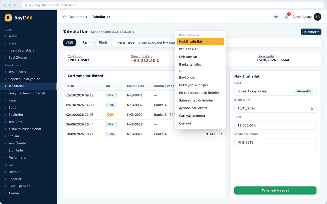Open Tahsilatlar in sidebar
Viewport: 327px width, 204px height.
point(29,86)
